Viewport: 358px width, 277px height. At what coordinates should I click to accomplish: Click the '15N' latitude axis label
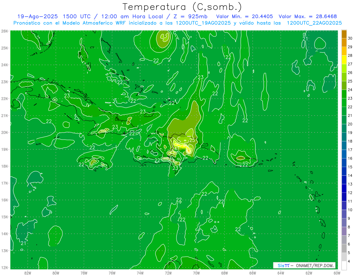[x=4, y=217]
